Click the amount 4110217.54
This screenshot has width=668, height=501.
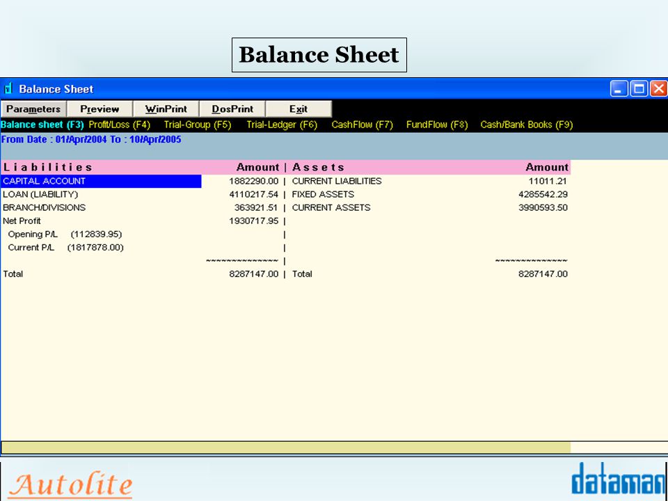point(253,194)
